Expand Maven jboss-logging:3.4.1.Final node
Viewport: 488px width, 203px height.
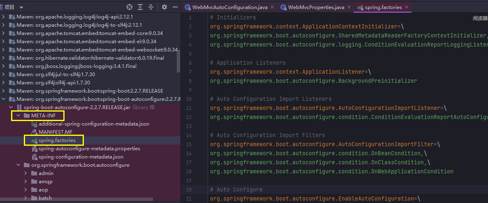pyautogui.click(x=3, y=66)
